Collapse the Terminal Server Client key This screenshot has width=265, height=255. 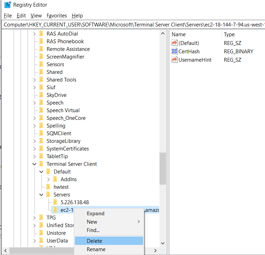[x=34, y=164]
